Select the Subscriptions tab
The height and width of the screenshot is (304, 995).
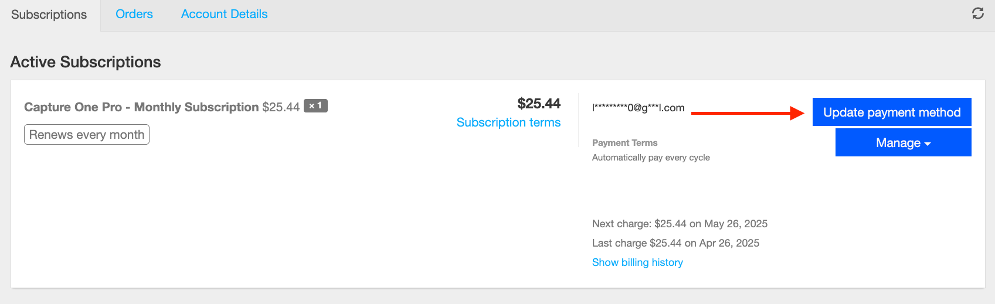click(49, 15)
